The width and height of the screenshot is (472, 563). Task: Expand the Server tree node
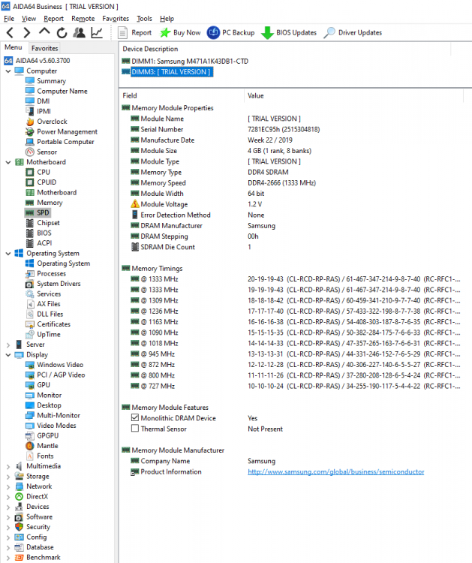point(8,345)
